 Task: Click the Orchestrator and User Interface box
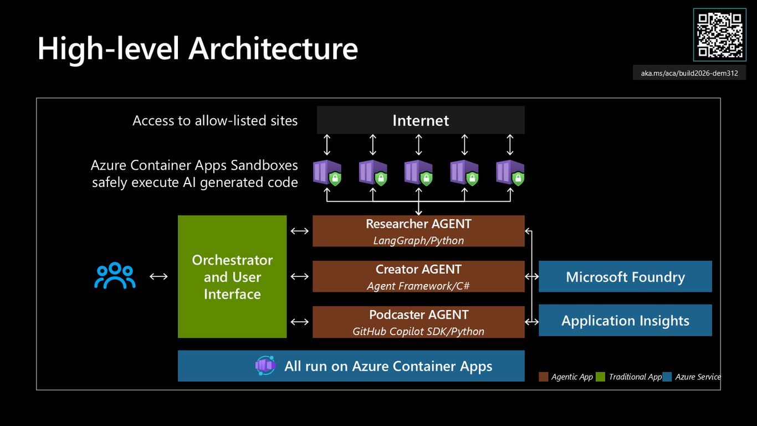pos(232,277)
